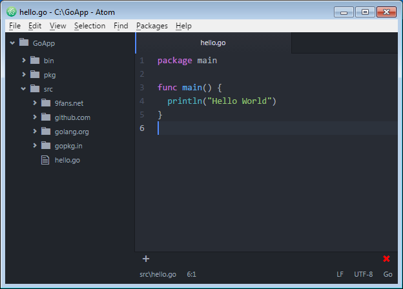Click the 6:1 cursor position indicator
This screenshot has width=403, height=289.
tap(191, 274)
